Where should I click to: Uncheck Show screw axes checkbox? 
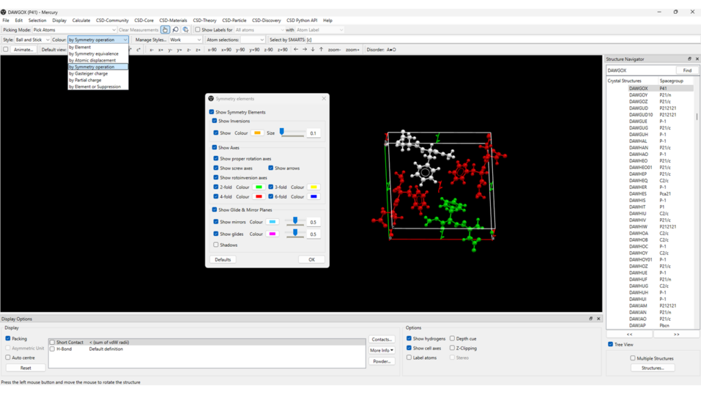pyautogui.click(x=216, y=168)
